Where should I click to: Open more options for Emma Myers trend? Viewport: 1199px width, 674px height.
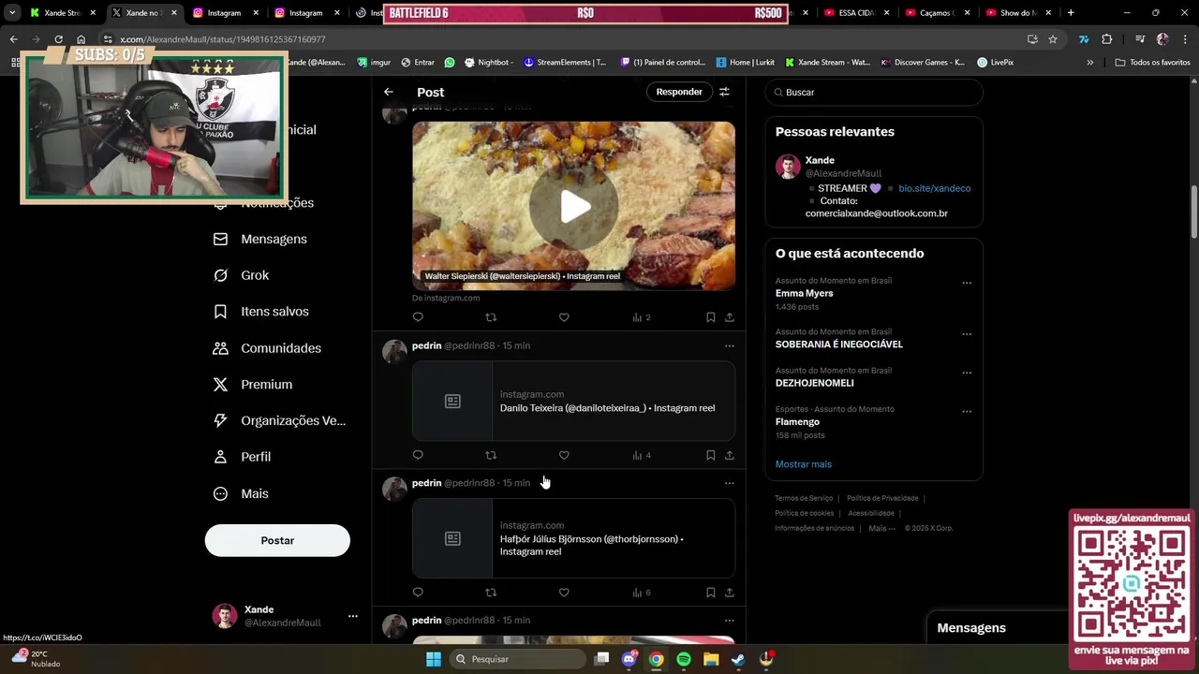tap(967, 283)
